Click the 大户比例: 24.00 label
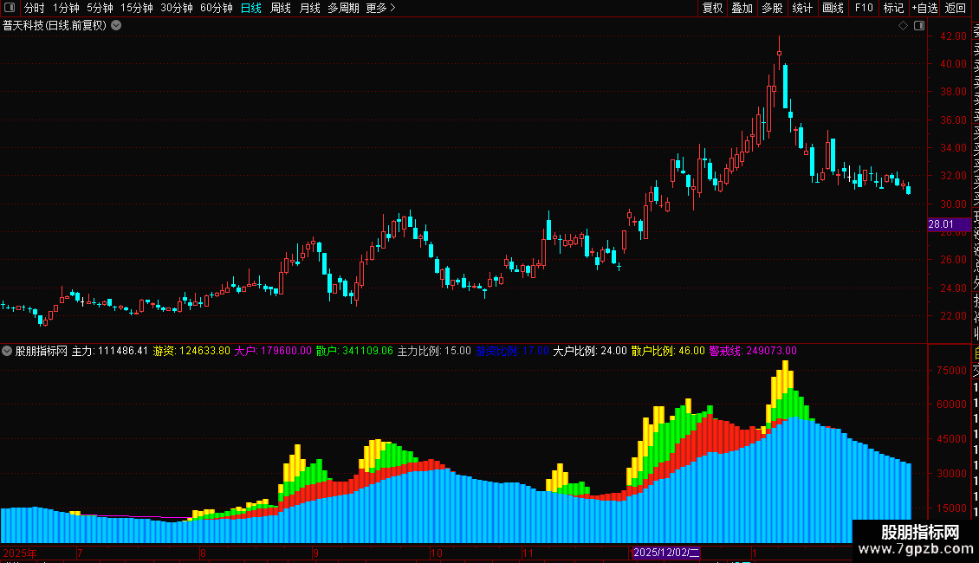Image resolution: width=979 pixels, height=563 pixels. point(590,351)
